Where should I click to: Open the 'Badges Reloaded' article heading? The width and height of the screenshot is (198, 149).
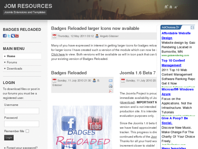coord(69,73)
